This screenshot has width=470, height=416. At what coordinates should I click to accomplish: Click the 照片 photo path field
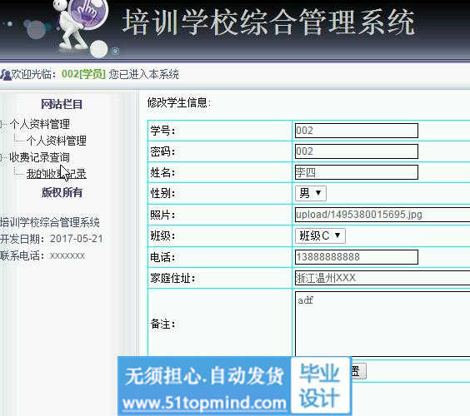382,215
